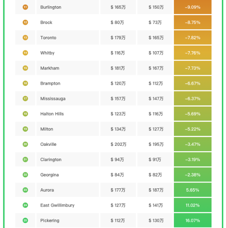Click Markham's $ 181万 price
Screen dimensions: 226x228
(118, 68)
